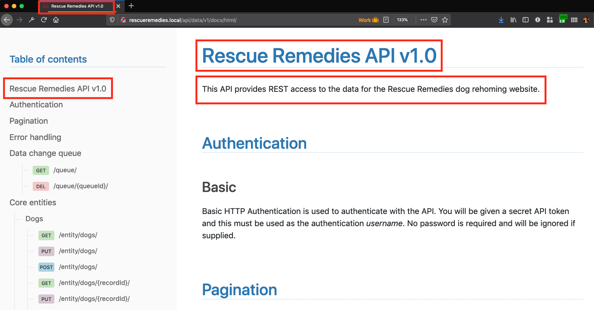Image resolution: width=594 pixels, height=310 pixels.
Task: Toggle the browser sidebar view
Action: (526, 20)
